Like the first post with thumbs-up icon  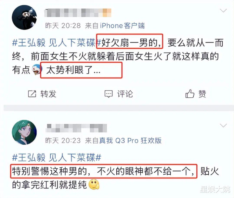(x=190, y=93)
